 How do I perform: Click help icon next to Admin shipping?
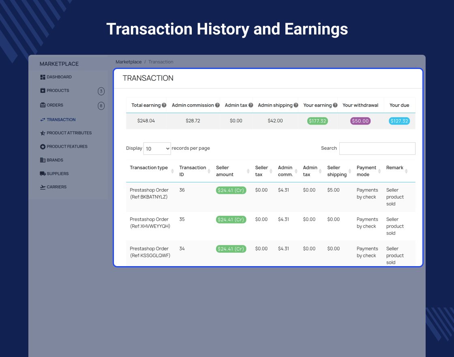[296, 105]
